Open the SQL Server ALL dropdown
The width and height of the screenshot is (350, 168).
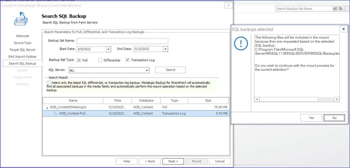[147, 70]
